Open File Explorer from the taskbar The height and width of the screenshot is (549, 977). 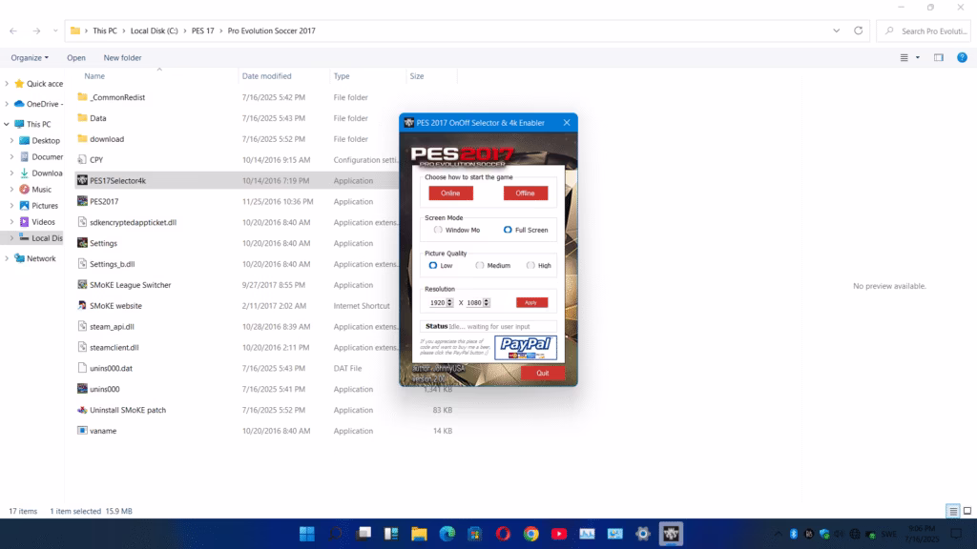(419, 534)
